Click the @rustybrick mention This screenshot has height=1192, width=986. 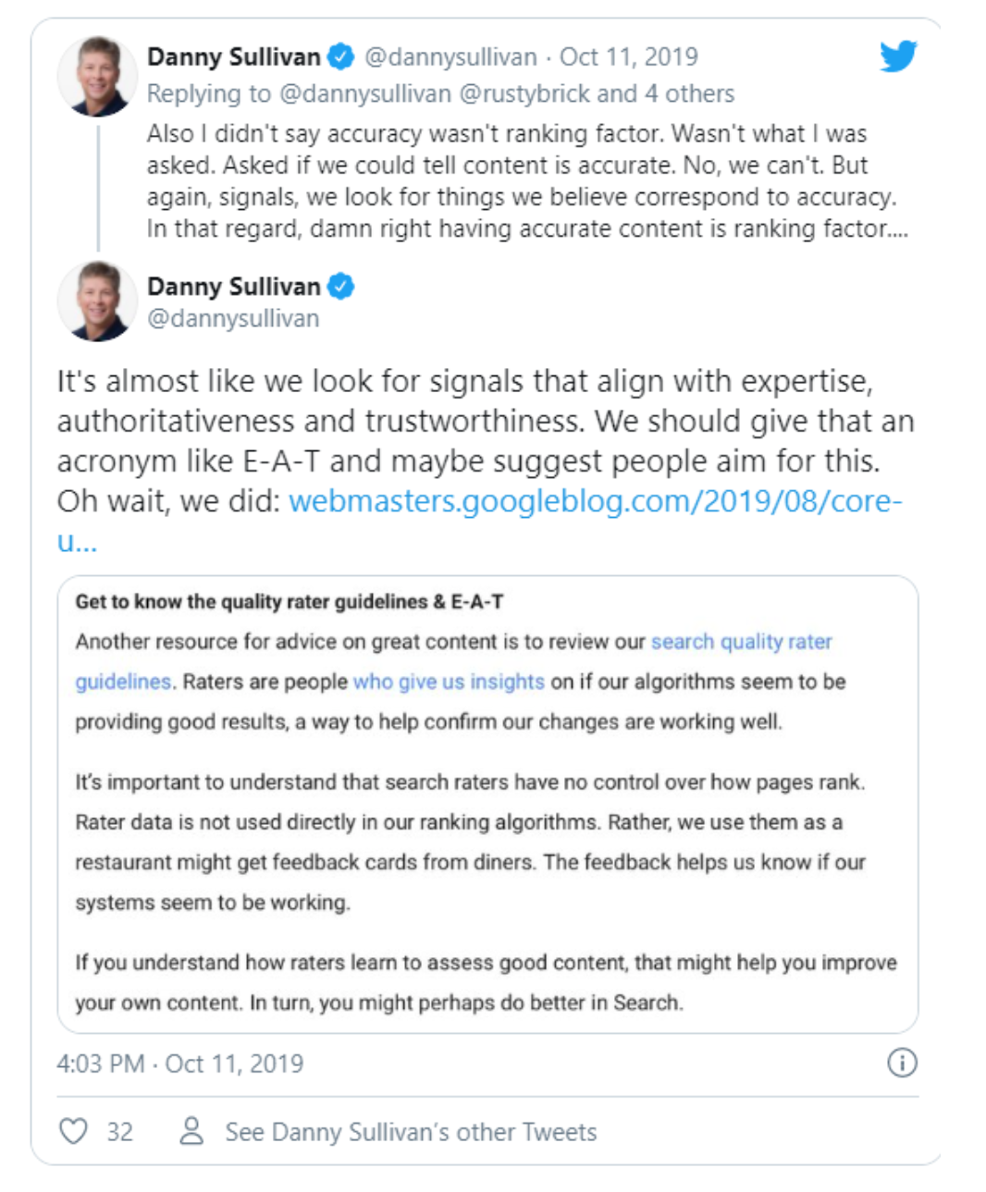pos(524,93)
